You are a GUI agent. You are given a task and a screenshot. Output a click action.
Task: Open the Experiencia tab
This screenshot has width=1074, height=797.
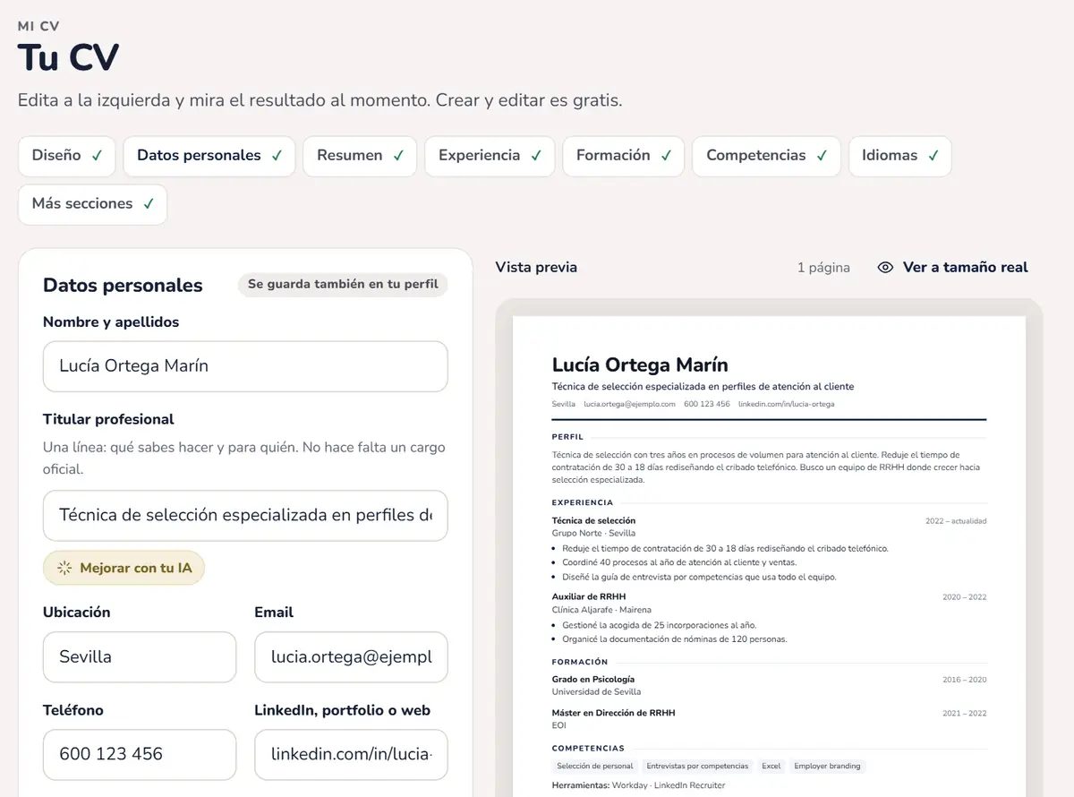click(490, 156)
